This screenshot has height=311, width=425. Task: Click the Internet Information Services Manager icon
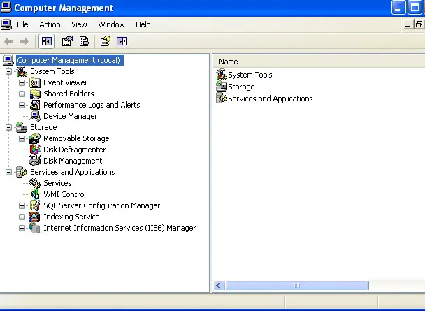pos(35,228)
